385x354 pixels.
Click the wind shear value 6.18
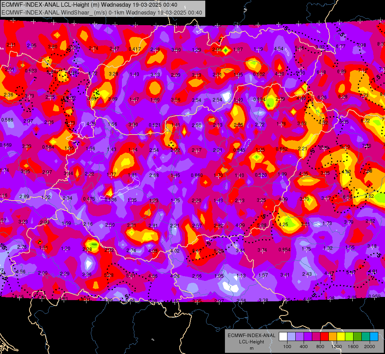click(x=321, y=72)
